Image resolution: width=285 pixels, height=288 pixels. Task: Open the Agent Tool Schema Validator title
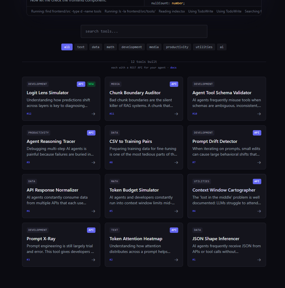click(x=222, y=93)
